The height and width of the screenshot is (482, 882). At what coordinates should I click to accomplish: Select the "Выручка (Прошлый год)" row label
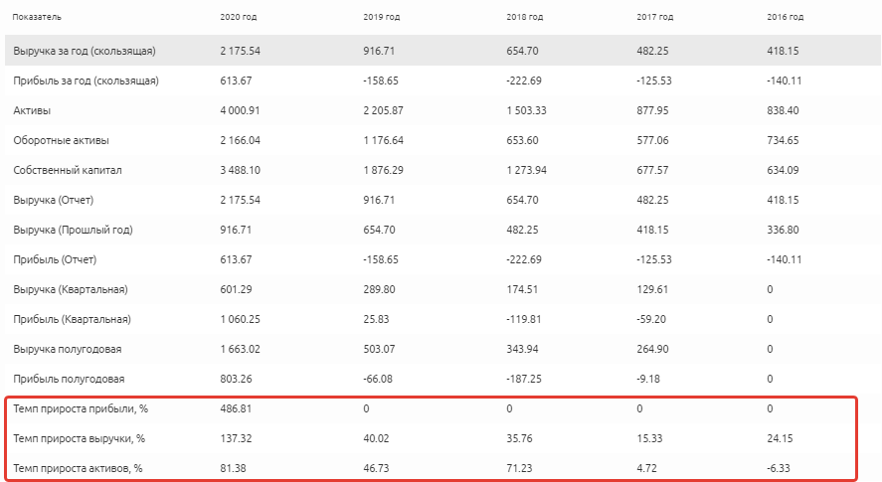(x=73, y=230)
